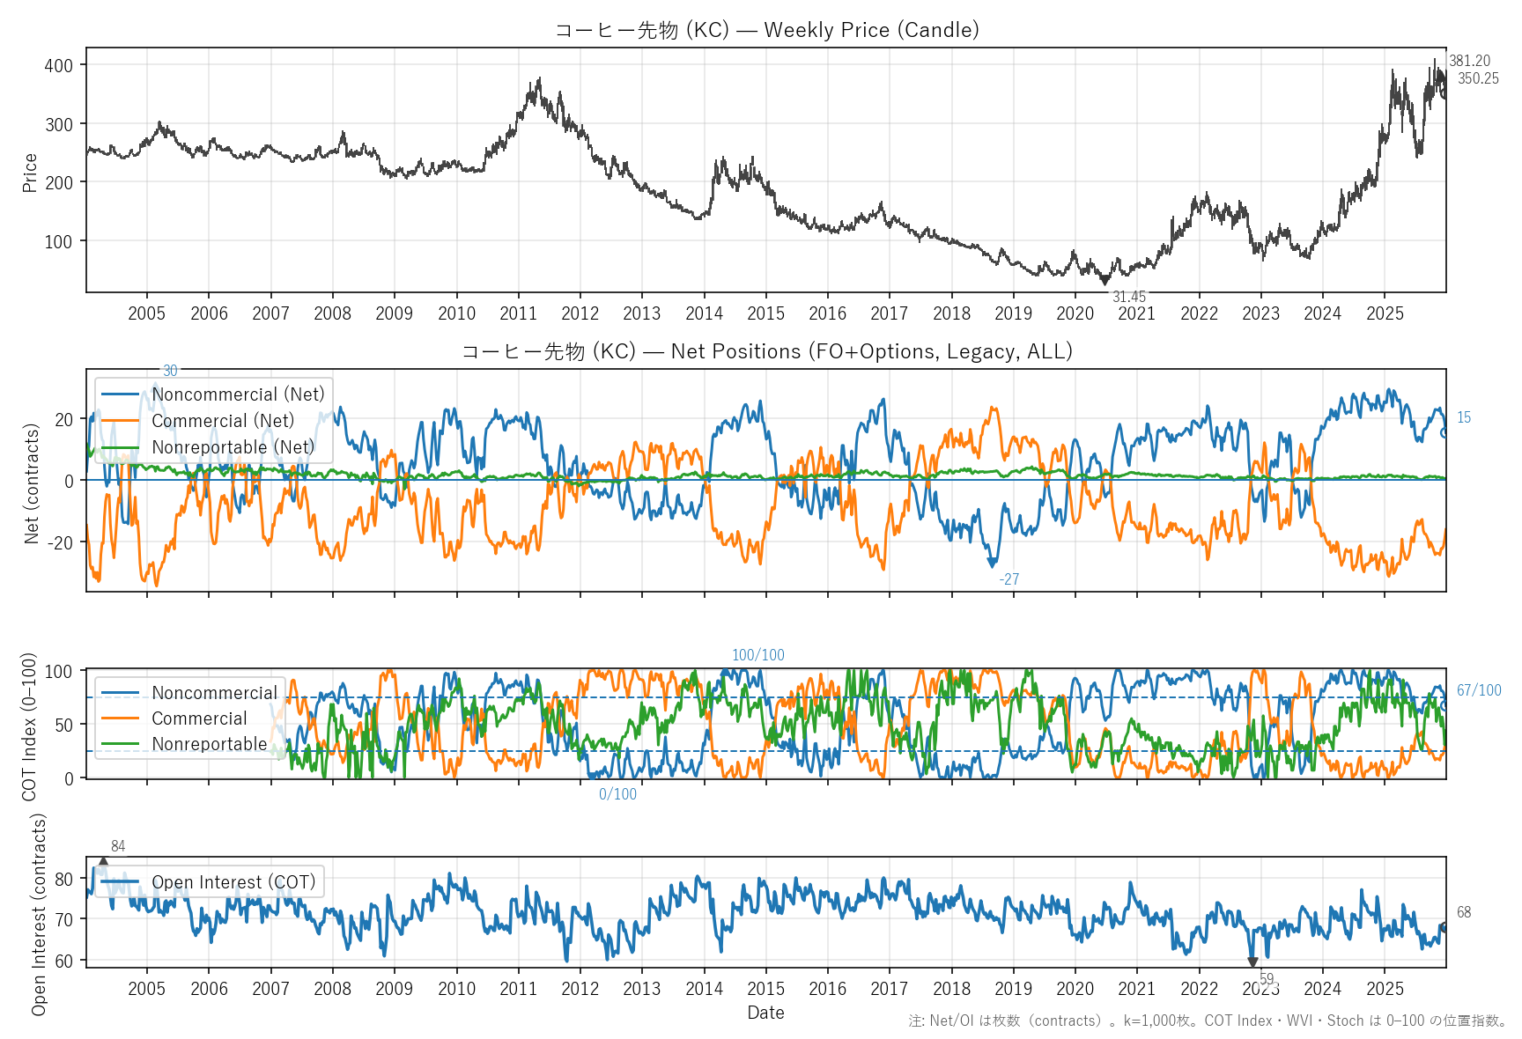Click the 381.20 price high annotation
Viewport: 1522px width, 1039px height.
click(1469, 61)
